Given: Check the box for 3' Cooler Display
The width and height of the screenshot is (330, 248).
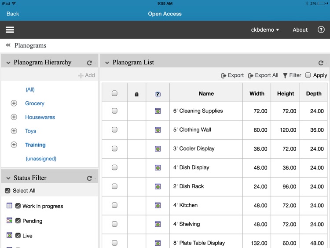Looking at the screenshot, I should tap(114, 148).
